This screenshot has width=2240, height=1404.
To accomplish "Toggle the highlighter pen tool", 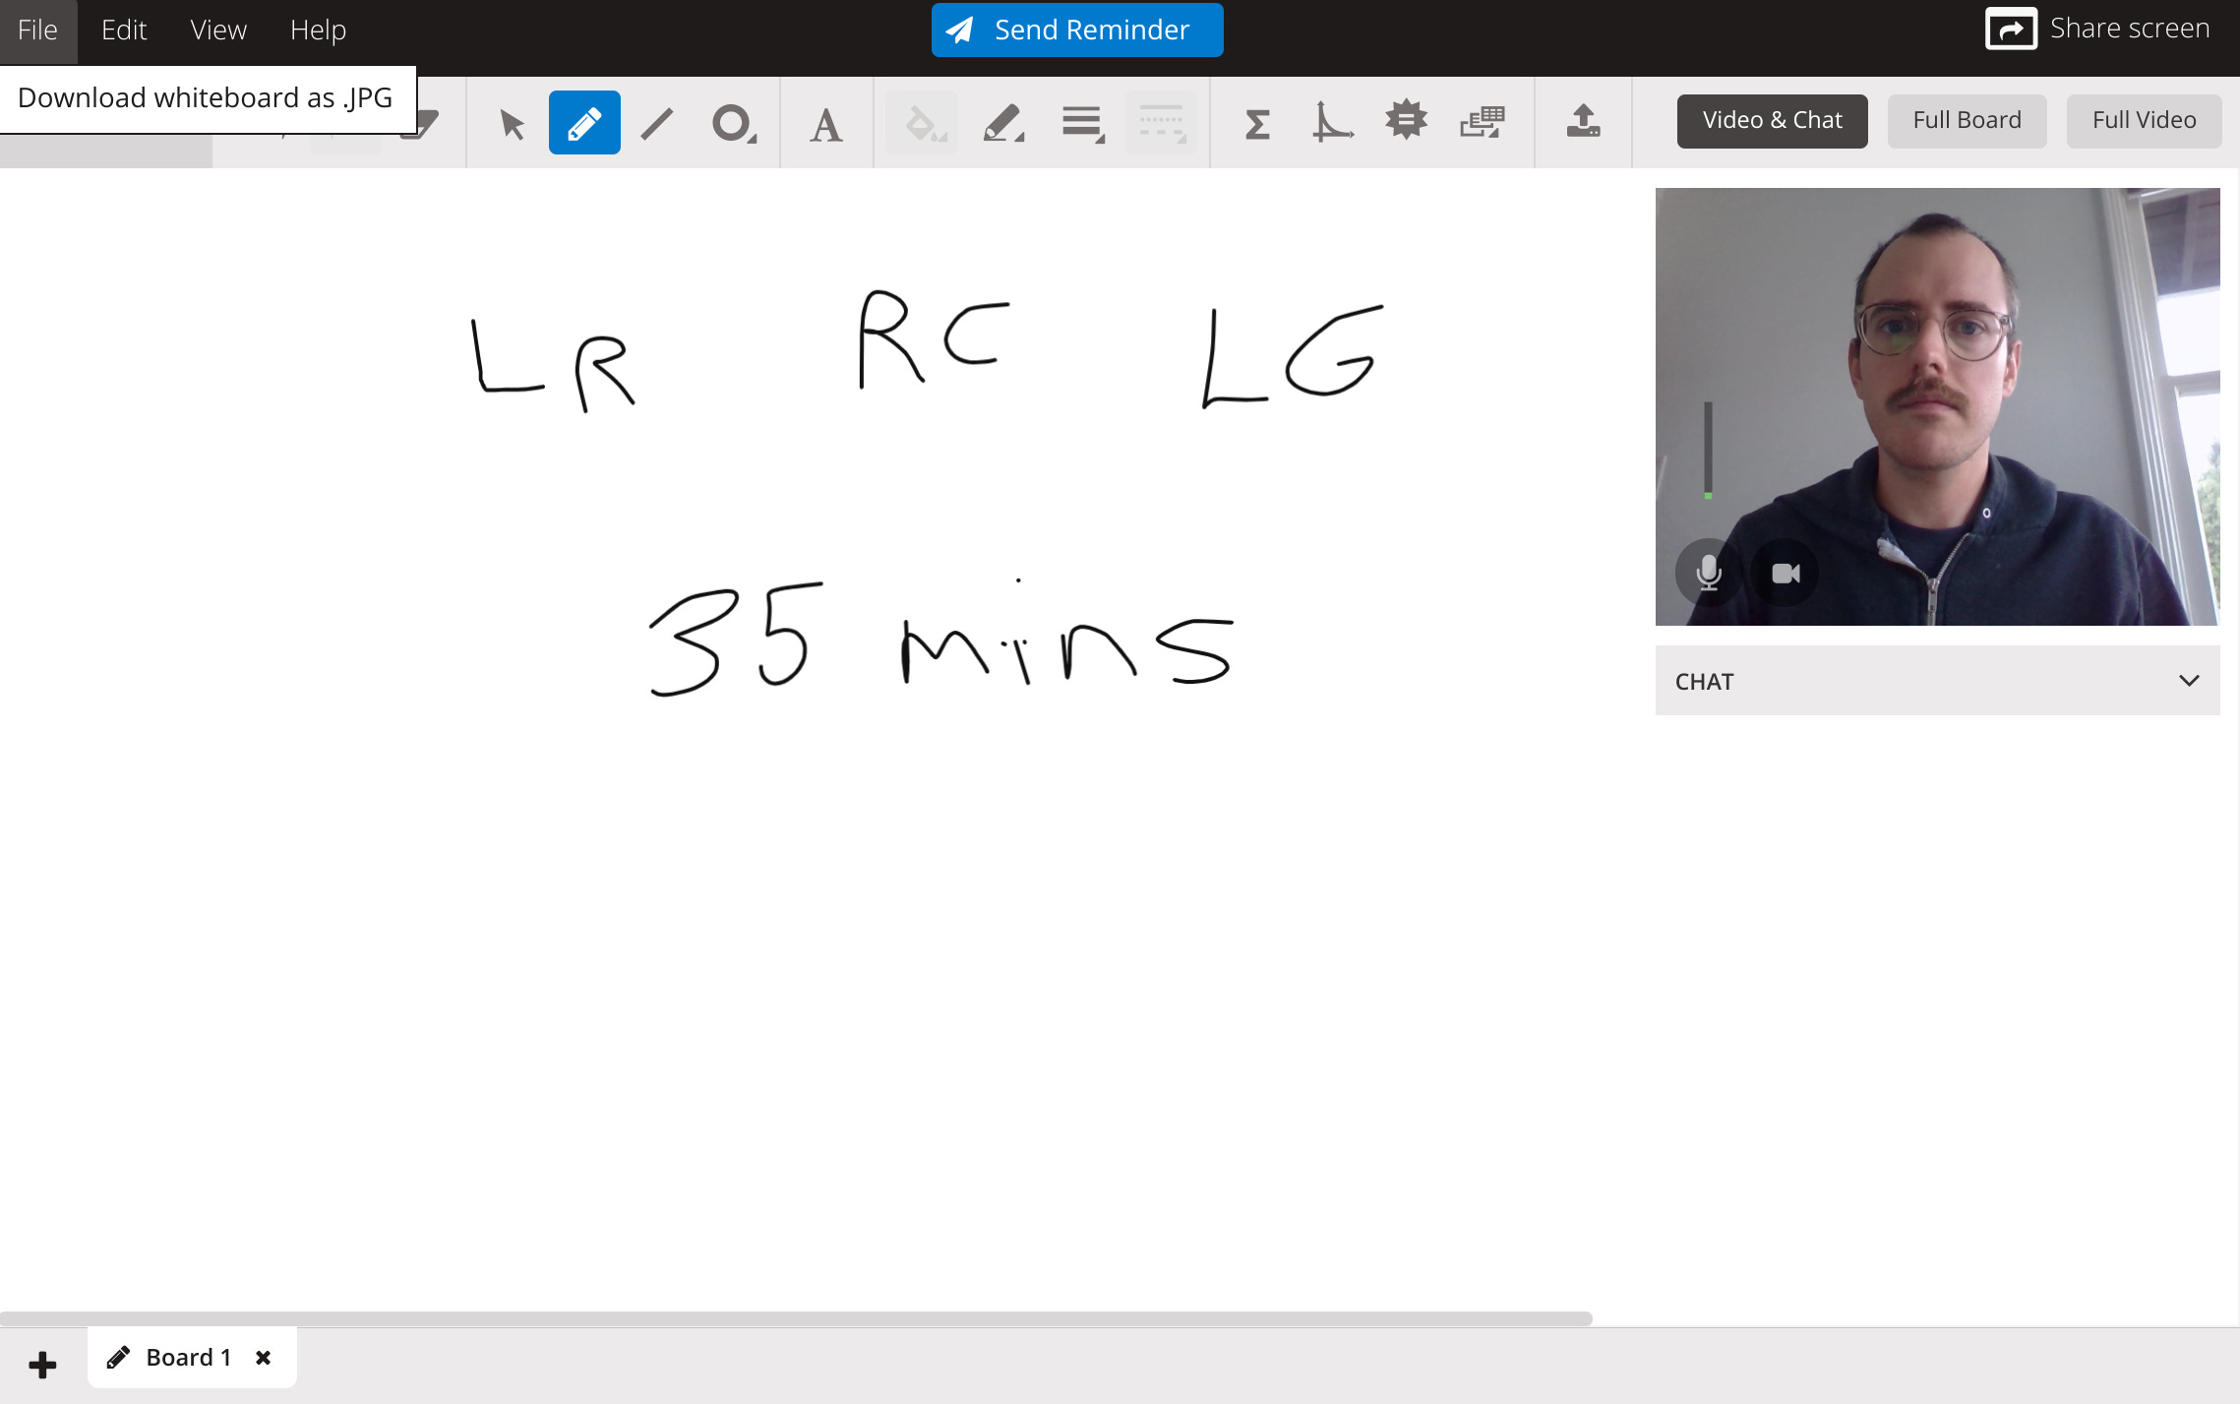I will tap(1003, 122).
